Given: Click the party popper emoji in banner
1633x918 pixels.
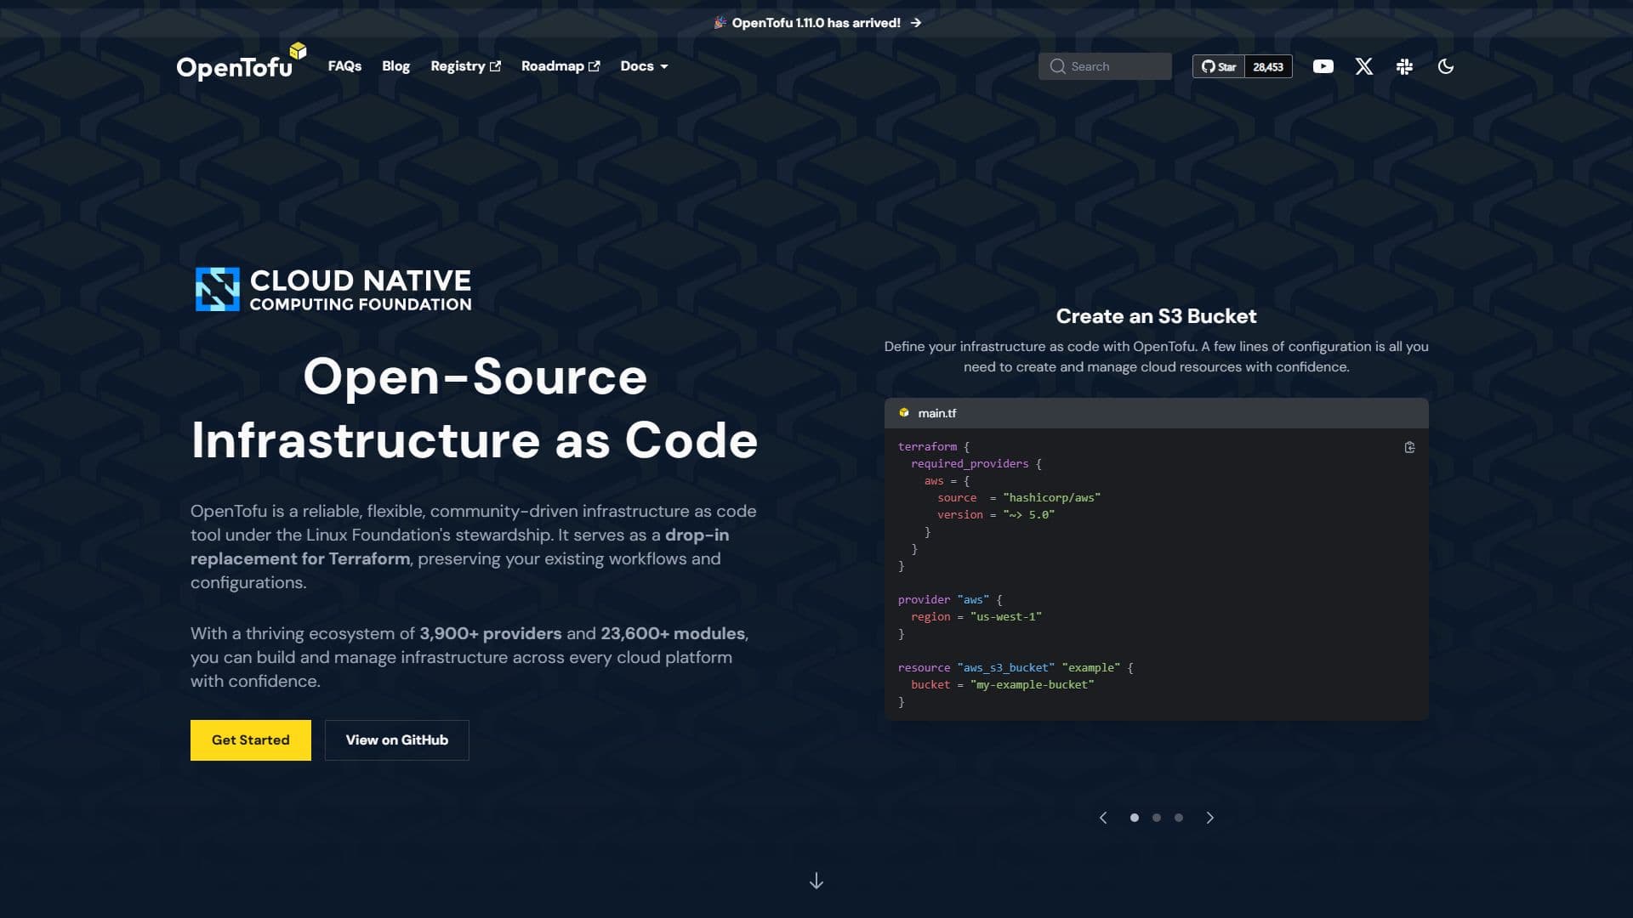Looking at the screenshot, I should 720,23.
